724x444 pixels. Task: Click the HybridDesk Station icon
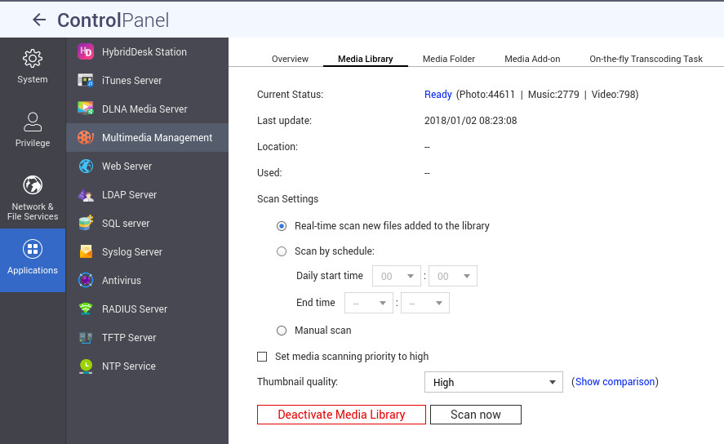[86, 51]
